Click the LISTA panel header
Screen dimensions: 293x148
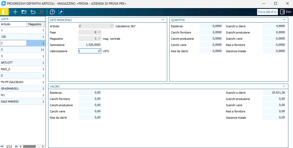click(x=23, y=19)
